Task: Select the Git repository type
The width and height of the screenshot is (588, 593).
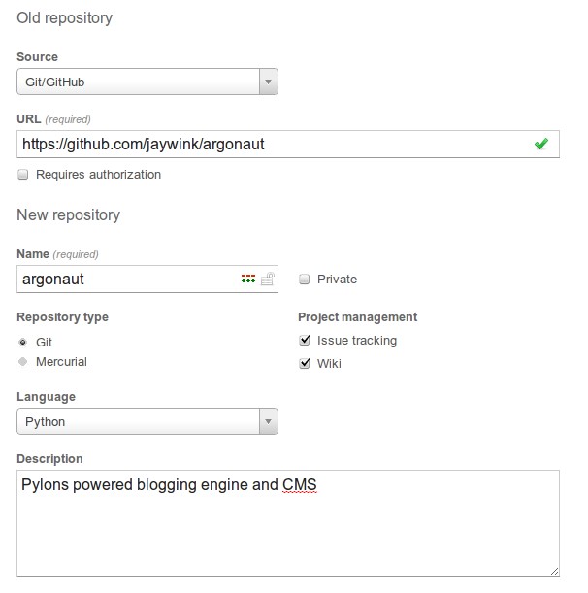Action: coord(23,342)
